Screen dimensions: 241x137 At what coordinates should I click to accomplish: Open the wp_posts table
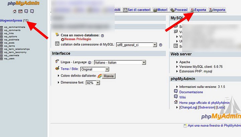pos(9,43)
